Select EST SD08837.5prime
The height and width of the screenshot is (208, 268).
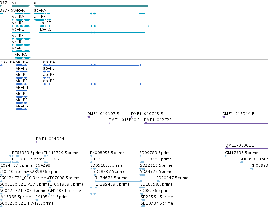click(x=109, y=172)
